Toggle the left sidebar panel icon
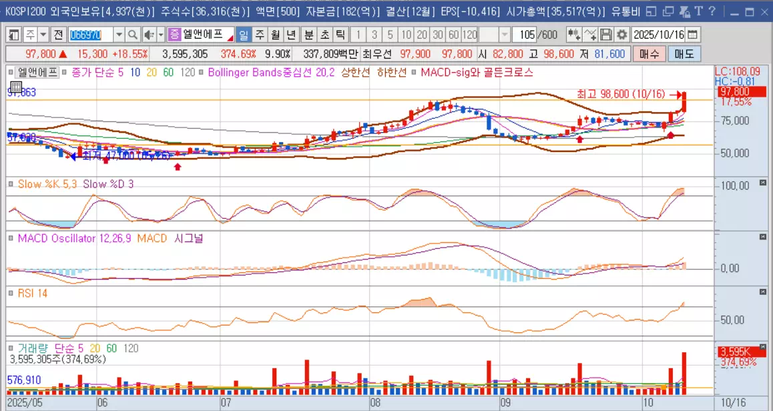773x411 pixels. [14, 35]
